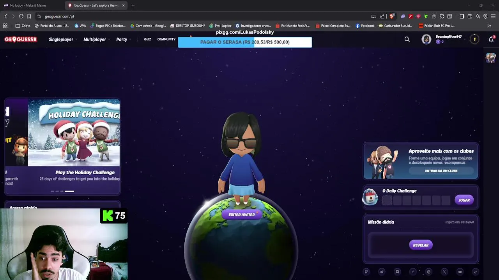Open the COMMUNITY nav item
Image resolution: width=499 pixels, height=280 pixels.
pos(166,39)
